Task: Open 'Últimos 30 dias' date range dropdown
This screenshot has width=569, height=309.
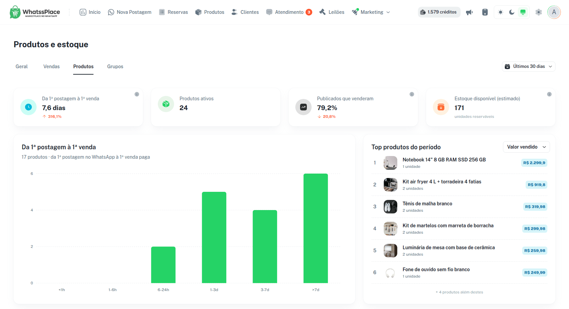Action: click(x=529, y=67)
